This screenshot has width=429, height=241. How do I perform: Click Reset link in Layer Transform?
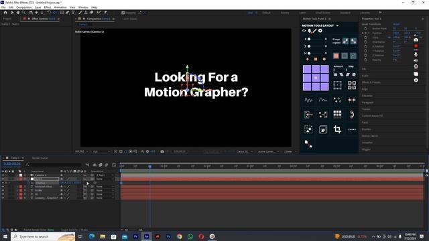click(396, 24)
